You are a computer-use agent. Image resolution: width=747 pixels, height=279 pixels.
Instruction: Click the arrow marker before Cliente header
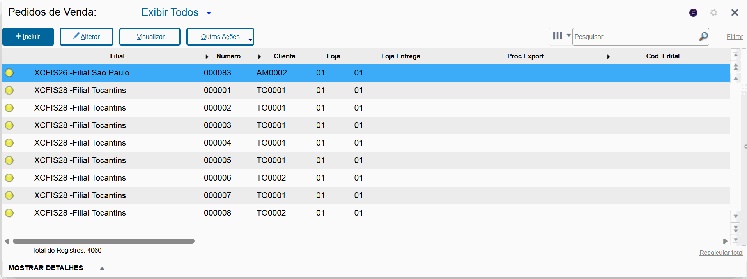(x=260, y=57)
